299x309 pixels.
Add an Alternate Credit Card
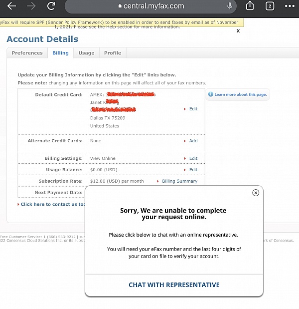click(193, 141)
